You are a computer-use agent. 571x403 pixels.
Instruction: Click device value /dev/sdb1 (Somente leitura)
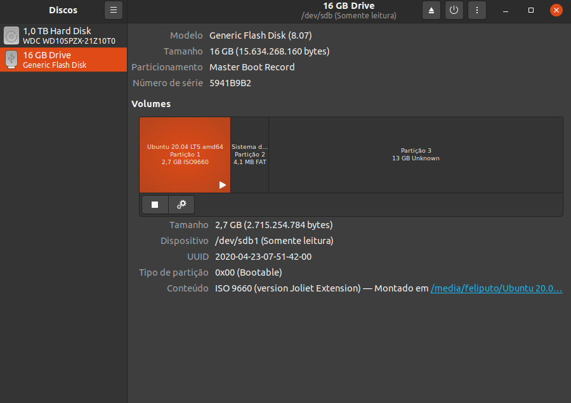pos(274,241)
